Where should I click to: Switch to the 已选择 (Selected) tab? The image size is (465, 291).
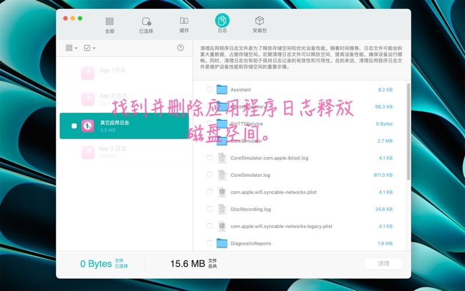coord(146,22)
